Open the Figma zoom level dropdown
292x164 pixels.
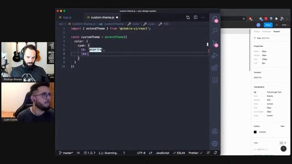[285, 25]
